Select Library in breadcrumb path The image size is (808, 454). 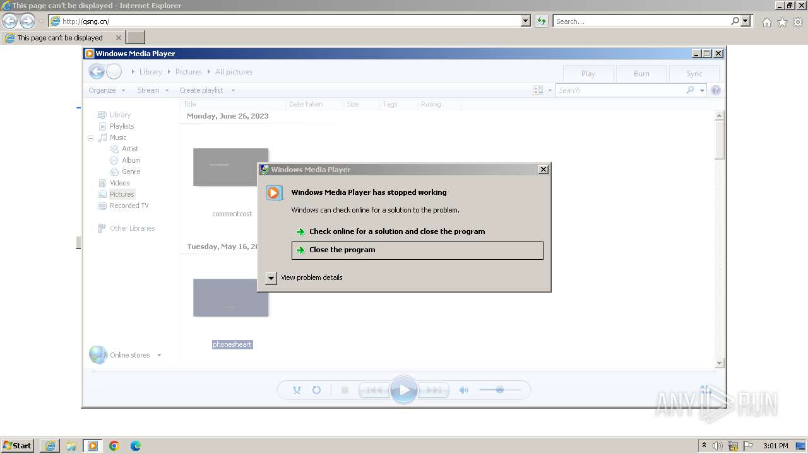pos(151,72)
